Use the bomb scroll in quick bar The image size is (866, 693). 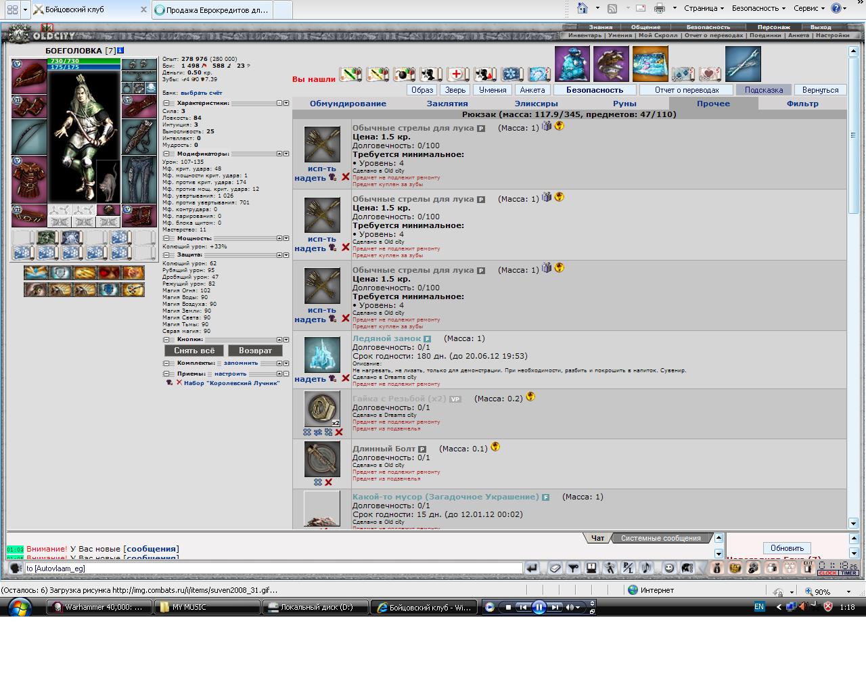click(x=404, y=74)
